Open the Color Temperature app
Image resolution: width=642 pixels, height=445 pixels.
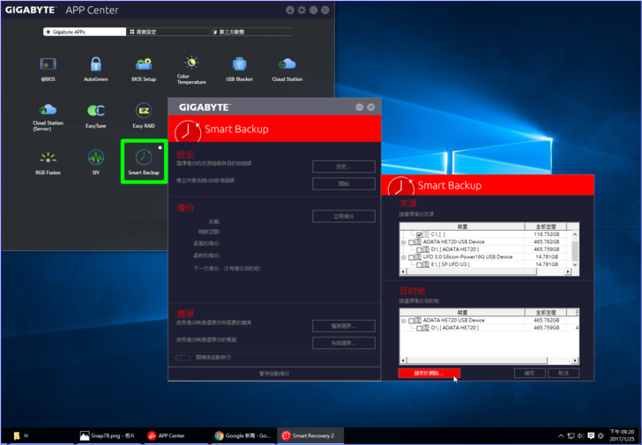(191, 67)
